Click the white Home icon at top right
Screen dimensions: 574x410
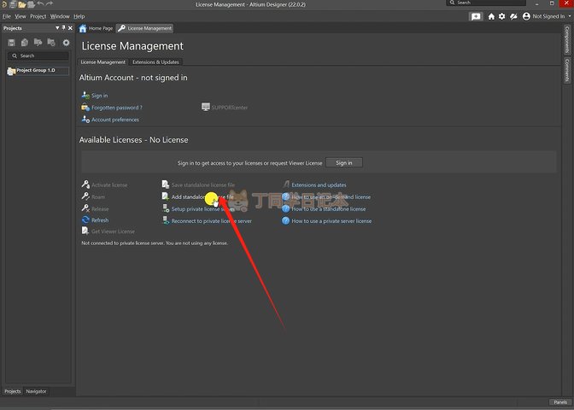(x=491, y=16)
